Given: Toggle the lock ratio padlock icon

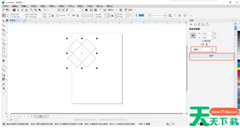Looking at the screenshot, I should click(52, 15).
